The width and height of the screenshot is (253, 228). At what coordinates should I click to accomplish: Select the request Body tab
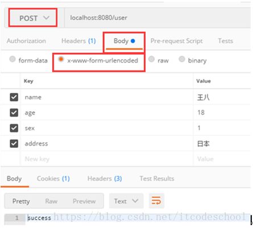(124, 41)
